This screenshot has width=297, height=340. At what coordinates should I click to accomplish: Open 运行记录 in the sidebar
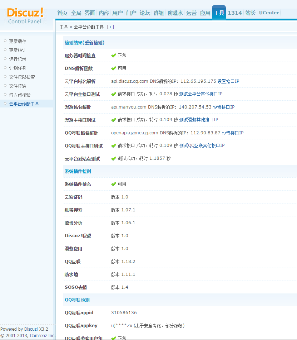[x=18, y=59]
